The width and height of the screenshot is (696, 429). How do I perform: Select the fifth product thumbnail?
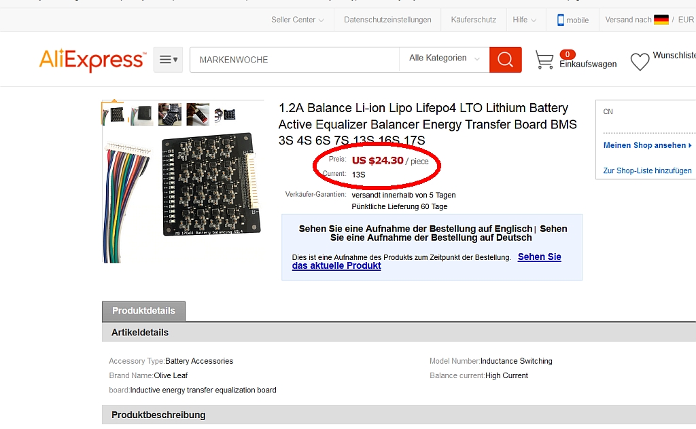pyautogui.click(x=226, y=114)
